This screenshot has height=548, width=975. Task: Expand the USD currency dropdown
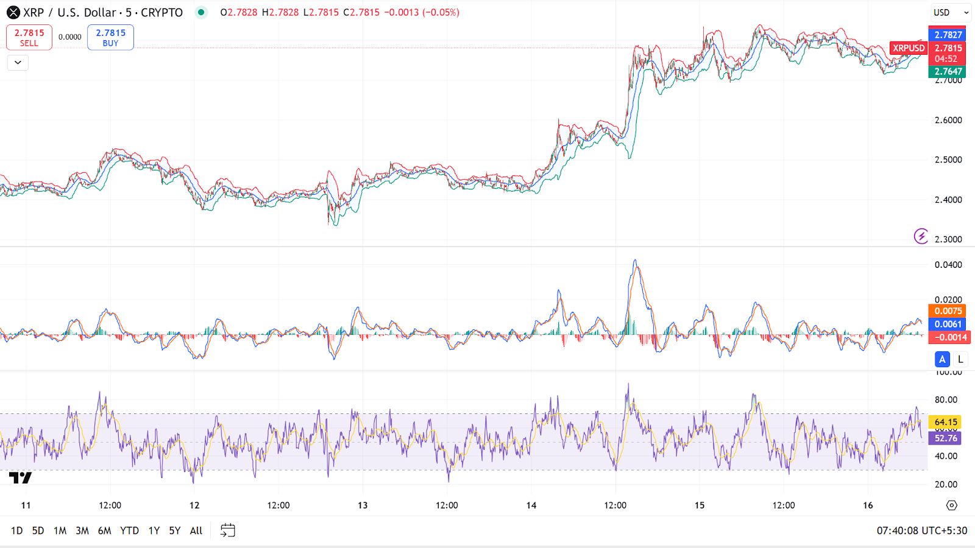(951, 12)
